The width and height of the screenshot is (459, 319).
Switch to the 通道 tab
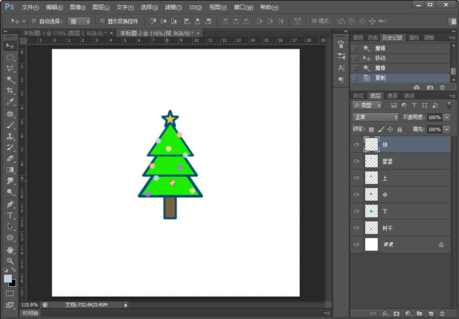(392, 96)
